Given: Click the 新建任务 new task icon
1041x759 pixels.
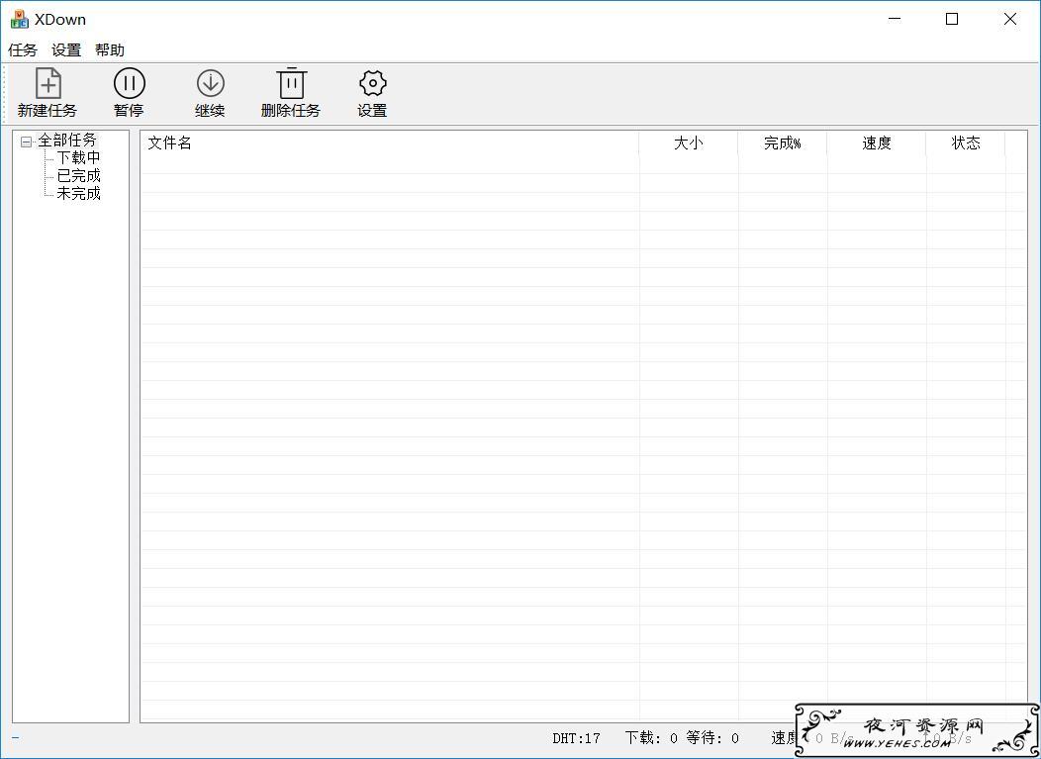Looking at the screenshot, I should pyautogui.click(x=47, y=84).
